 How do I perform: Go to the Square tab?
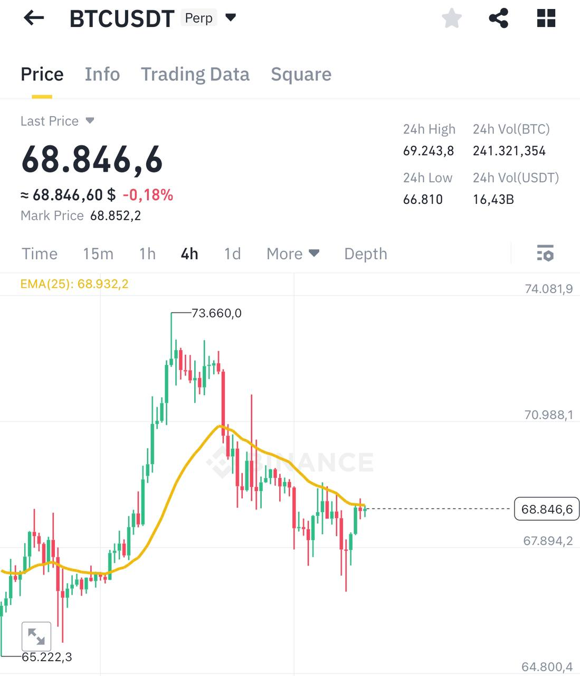pyautogui.click(x=301, y=74)
